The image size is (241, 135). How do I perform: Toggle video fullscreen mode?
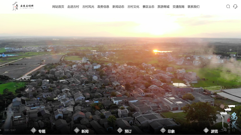click(x=234, y=130)
